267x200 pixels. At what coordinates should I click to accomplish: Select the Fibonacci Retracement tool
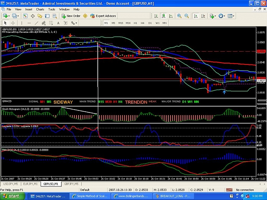pos(51,23)
